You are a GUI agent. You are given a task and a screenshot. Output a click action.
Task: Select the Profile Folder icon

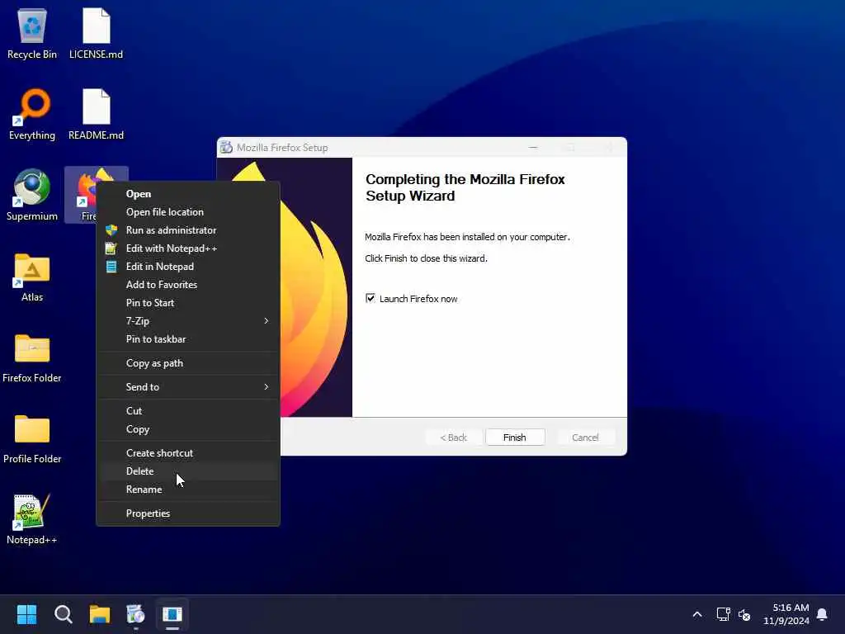click(32, 439)
